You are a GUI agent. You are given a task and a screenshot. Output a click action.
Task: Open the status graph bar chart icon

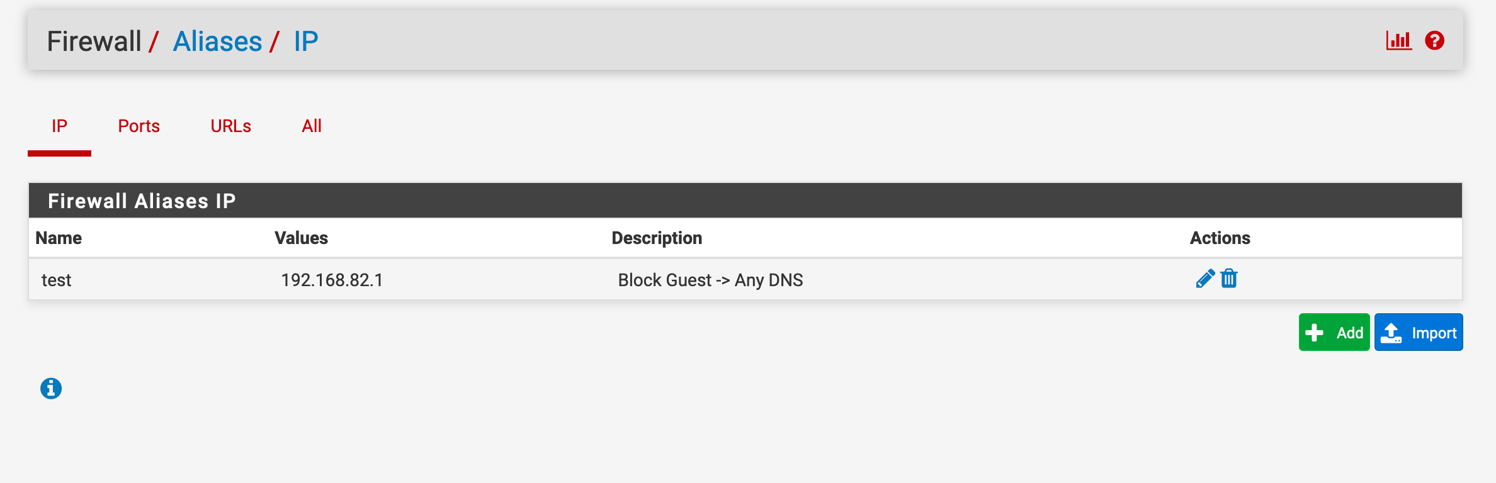(1398, 41)
